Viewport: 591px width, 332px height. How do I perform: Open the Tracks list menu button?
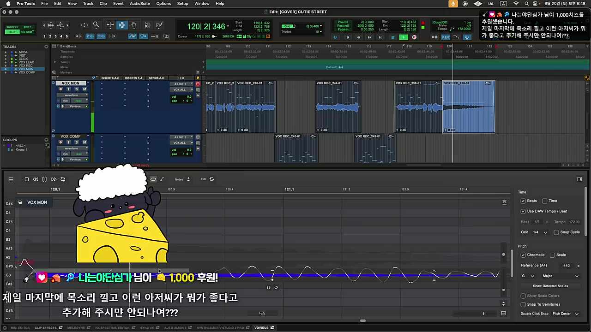[x=46, y=47]
